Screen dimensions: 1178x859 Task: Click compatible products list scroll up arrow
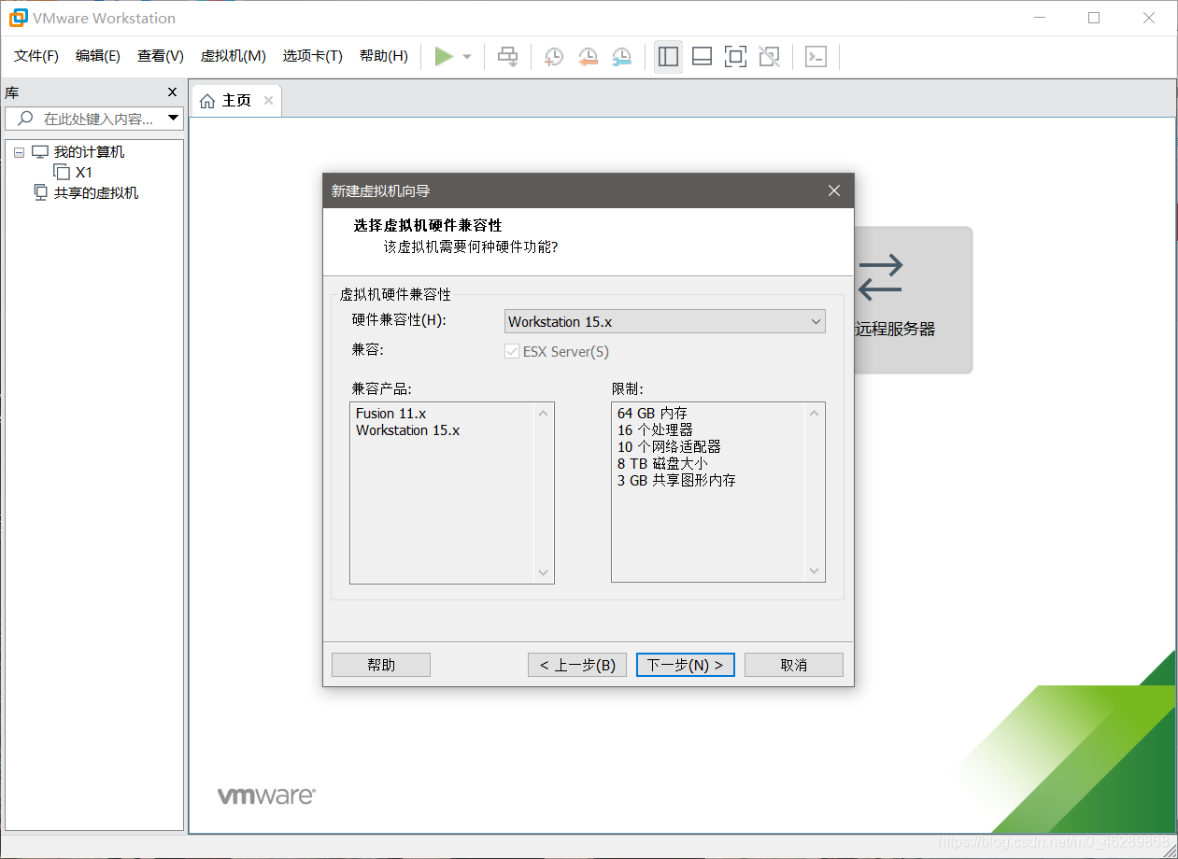coord(544,414)
